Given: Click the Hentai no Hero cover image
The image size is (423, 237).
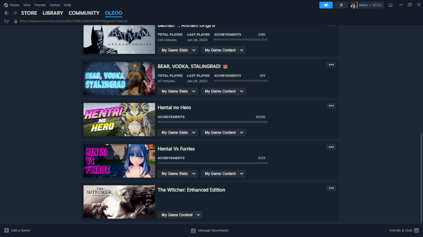Looking at the screenshot, I should (119, 120).
